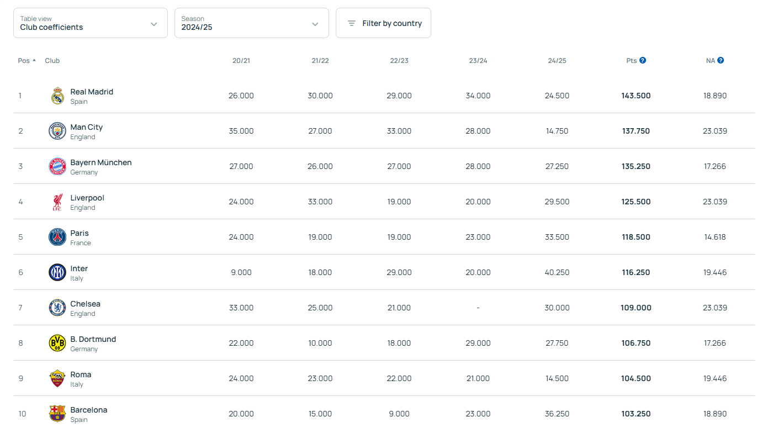This screenshot has height=433, width=762.
Task: Sort by the 22/23 column header
Action: (x=399, y=61)
